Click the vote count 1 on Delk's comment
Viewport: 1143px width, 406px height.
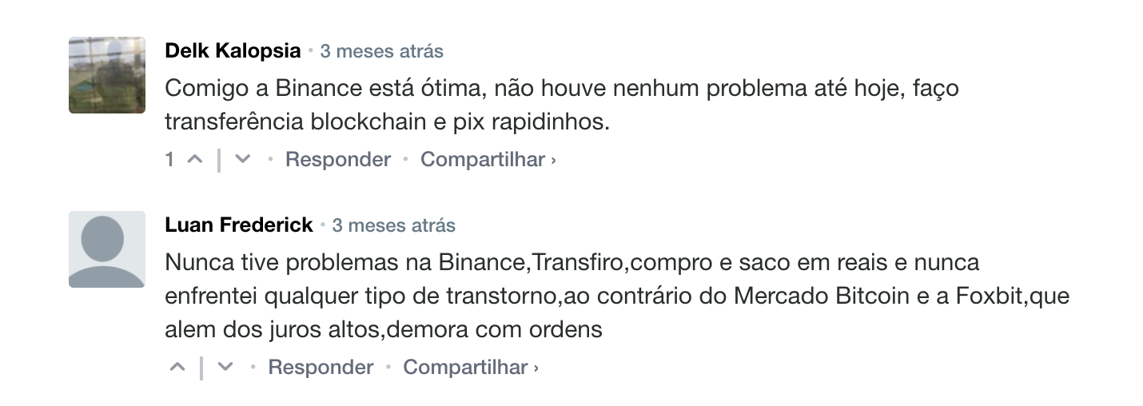pos(169,160)
